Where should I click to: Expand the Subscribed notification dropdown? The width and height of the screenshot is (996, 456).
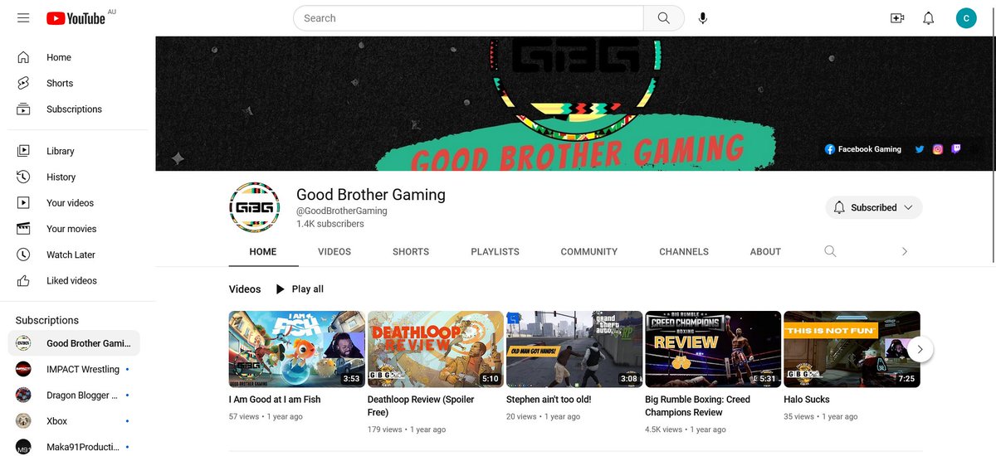pos(874,207)
